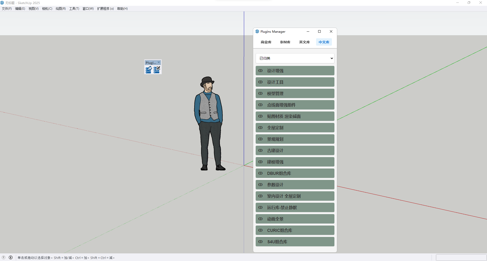The height and width of the screenshot is (261, 487).
Task: Click the credits person icon in status bar
Action: pyautogui.click(x=11, y=257)
